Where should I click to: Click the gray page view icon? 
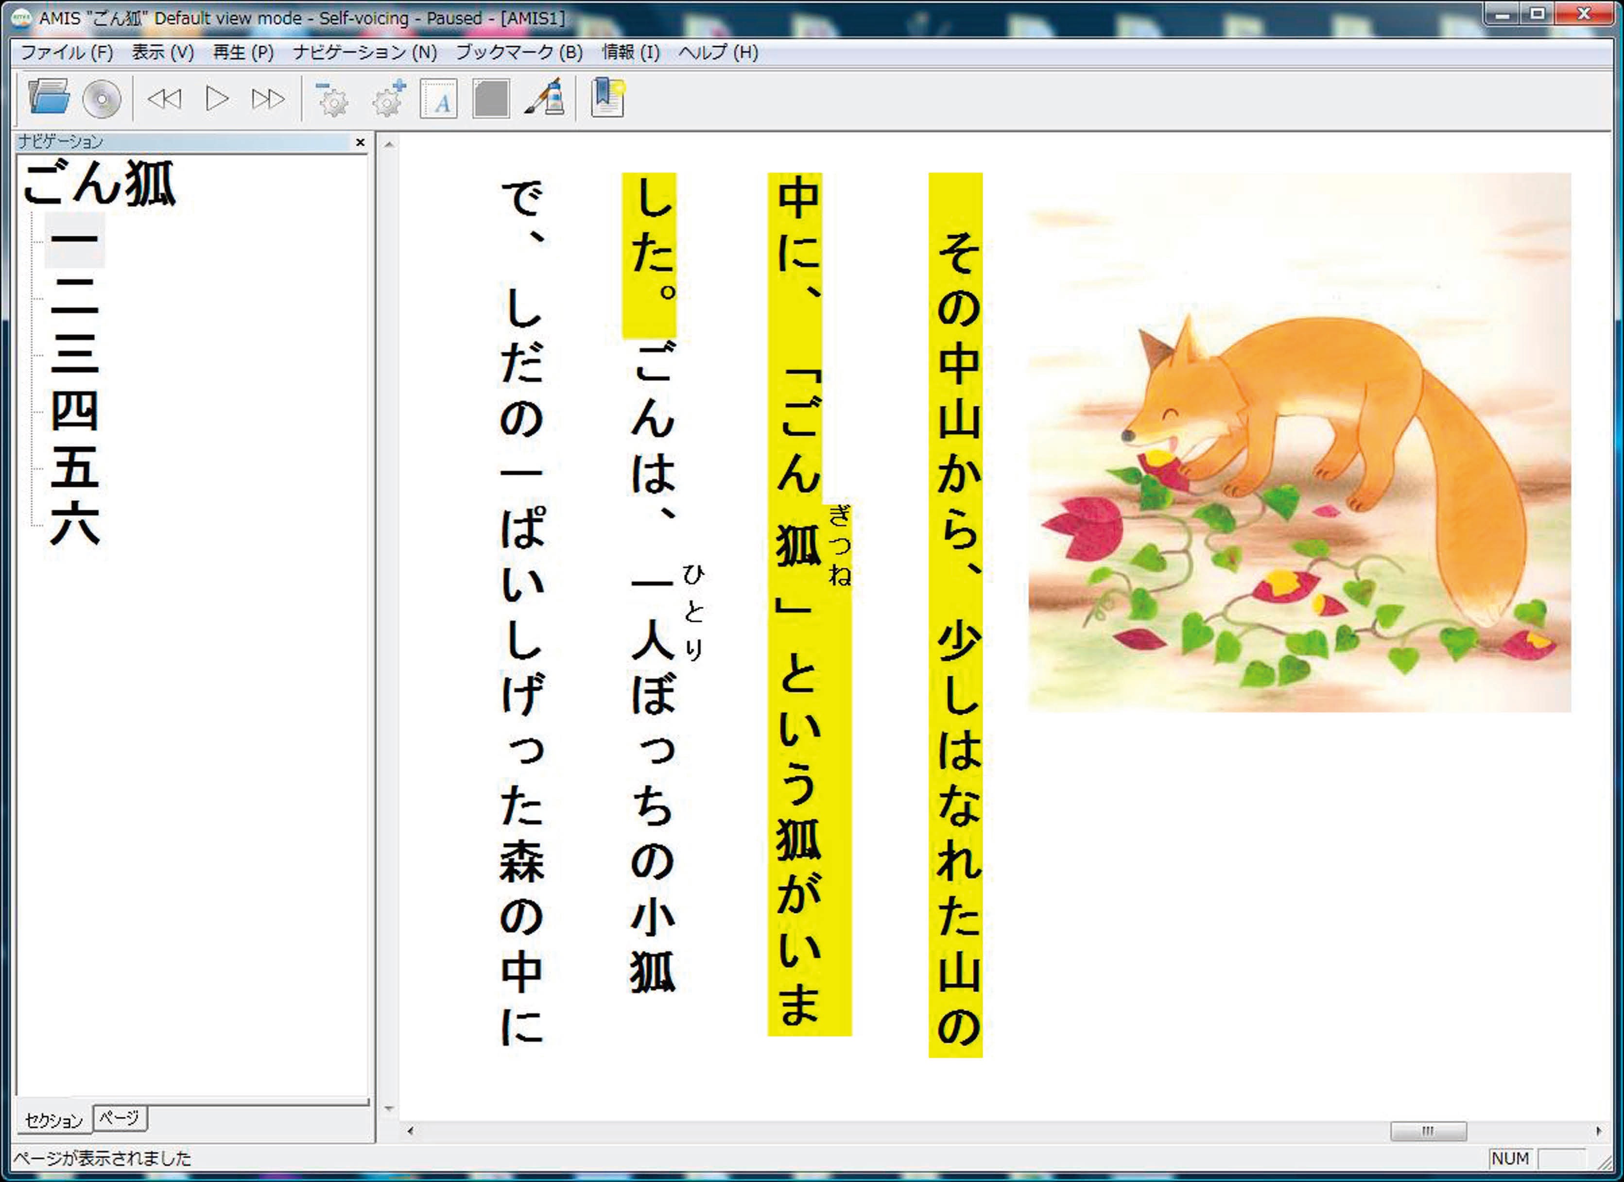(x=490, y=99)
